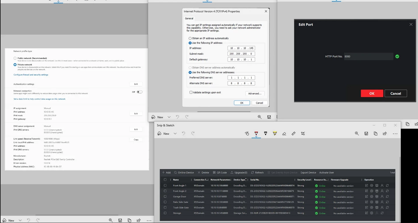Screen dimensions: 418x223
Task: Copy the device-list snip to clipboard
Action: coord(375,134)
